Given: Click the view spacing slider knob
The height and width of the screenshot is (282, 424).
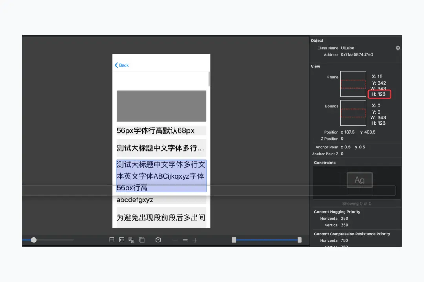Looking at the screenshot, I should (x=33, y=240).
